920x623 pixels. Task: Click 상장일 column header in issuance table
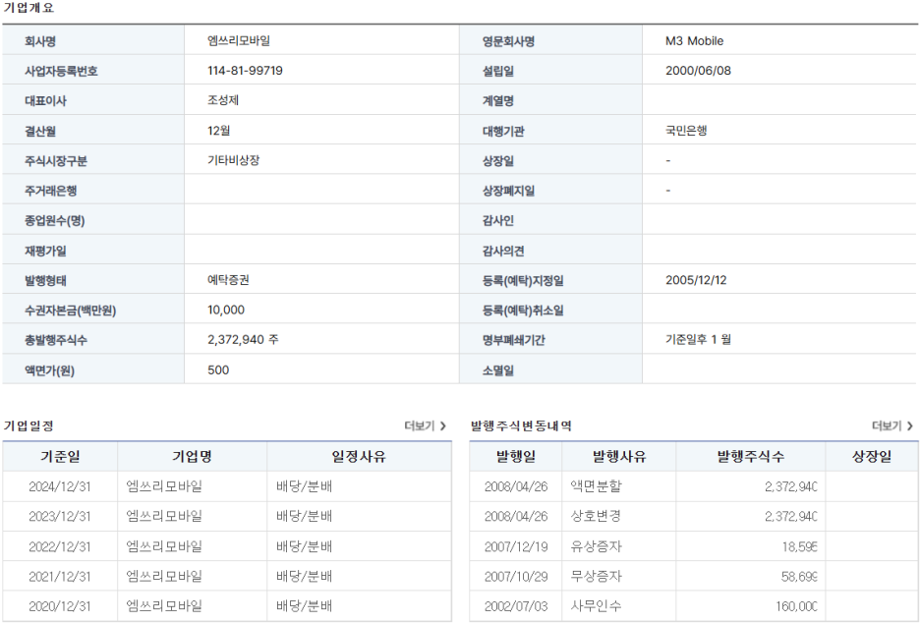click(x=872, y=456)
